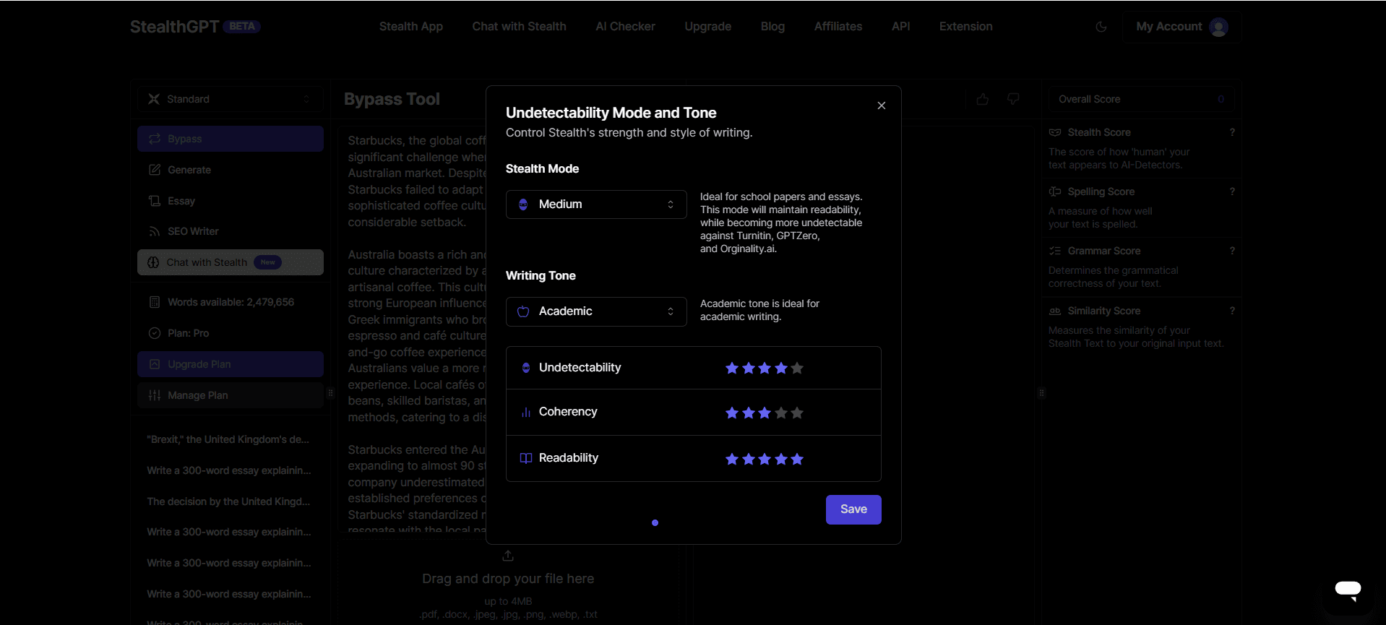Viewport: 1386px width, 625px height.
Task: Click Stealth Score help question mark
Action: pyautogui.click(x=1232, y=132)
